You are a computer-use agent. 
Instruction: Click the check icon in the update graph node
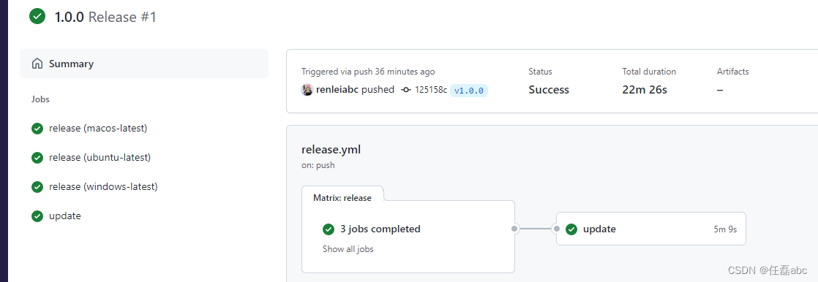coord(571,229)
